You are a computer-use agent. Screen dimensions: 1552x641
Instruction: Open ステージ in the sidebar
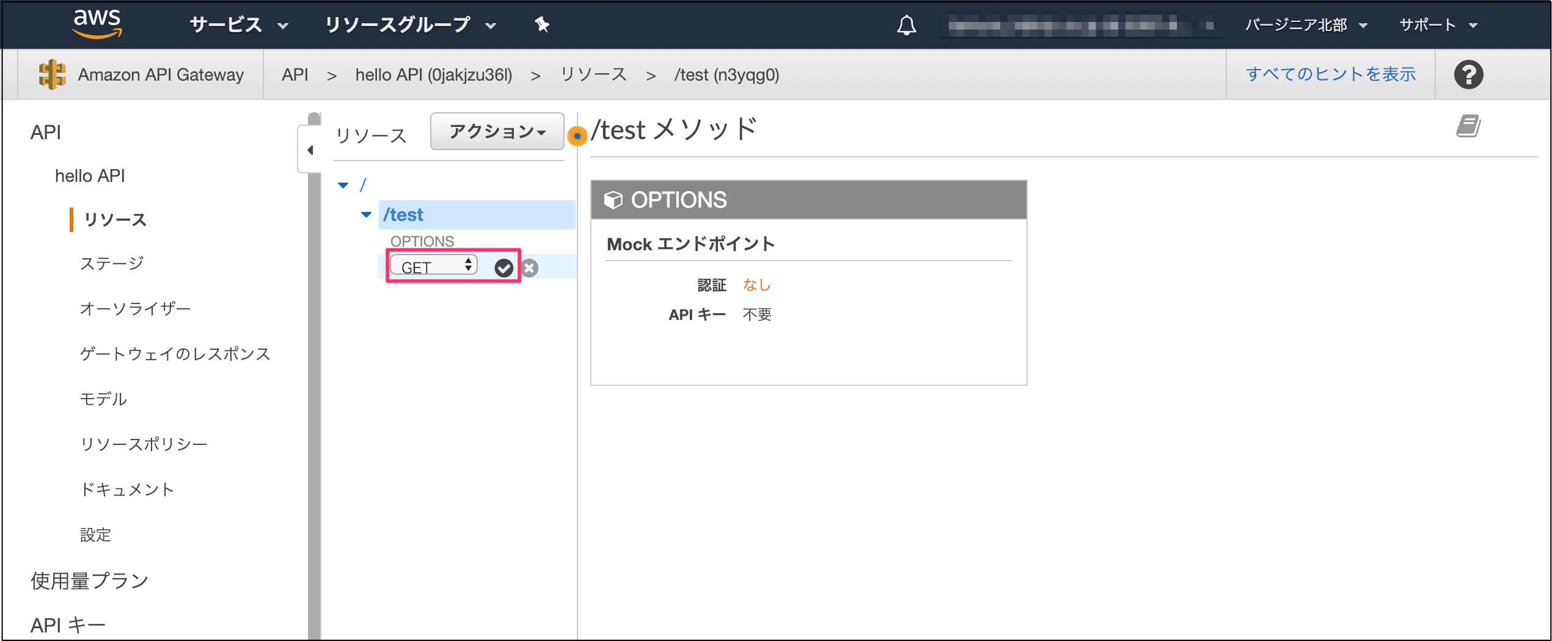coord(112,263)
